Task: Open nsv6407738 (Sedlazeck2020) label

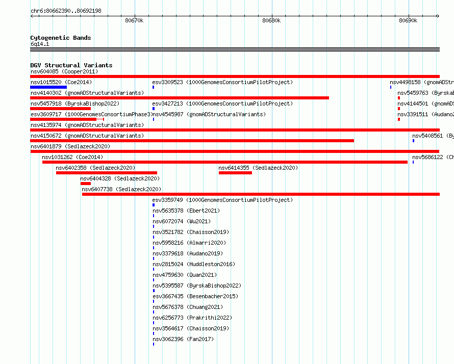Action: [121, 189]
